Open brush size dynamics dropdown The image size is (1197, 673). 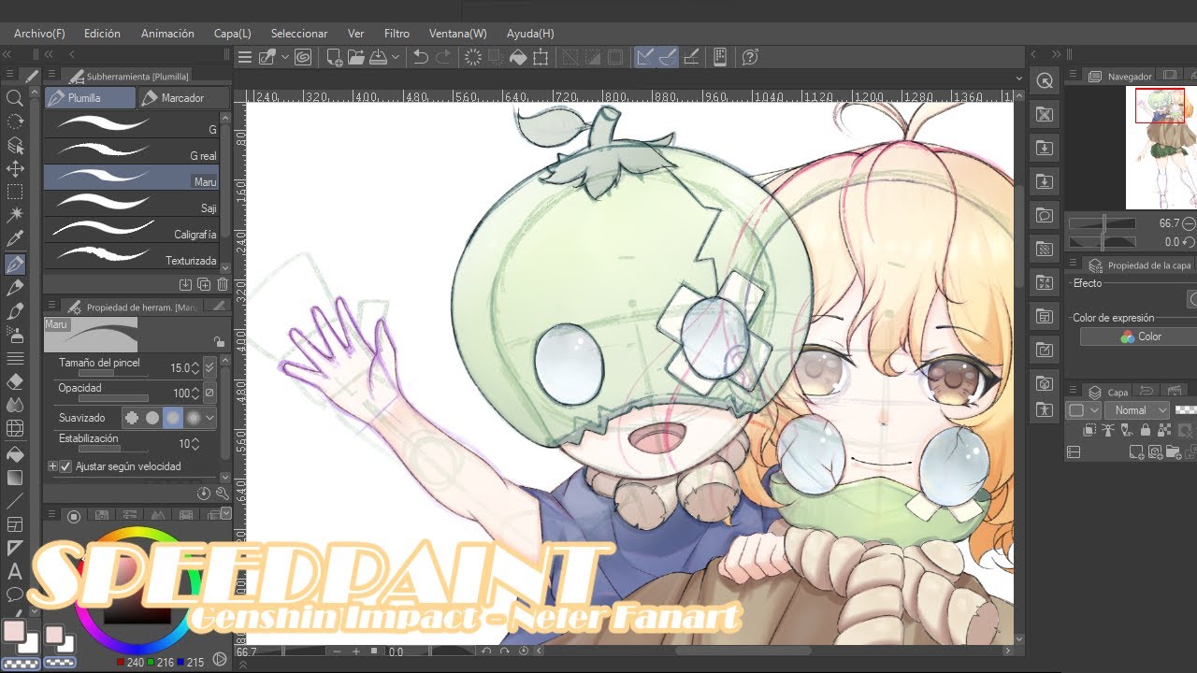pos(209,367)
